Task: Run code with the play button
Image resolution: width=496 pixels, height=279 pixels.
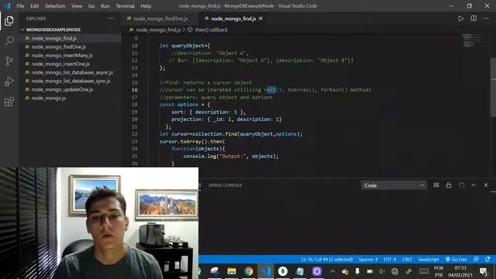Action: [x=461, y=19]
